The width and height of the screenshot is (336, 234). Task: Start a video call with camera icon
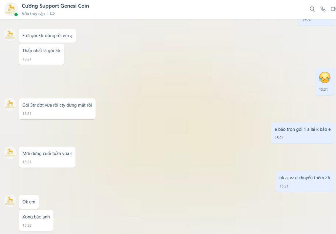click(333, 9)
